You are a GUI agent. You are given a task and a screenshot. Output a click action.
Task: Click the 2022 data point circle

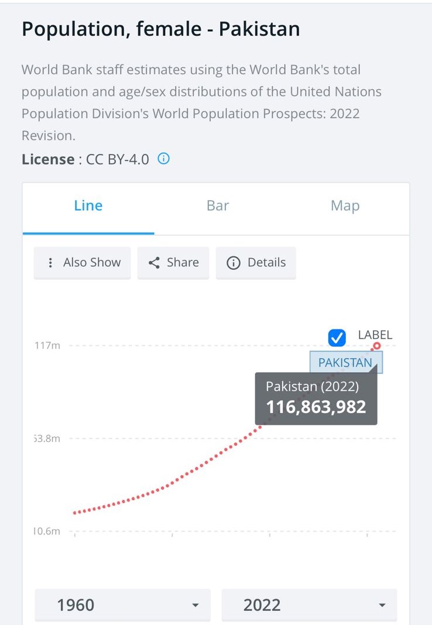(377, 346)
